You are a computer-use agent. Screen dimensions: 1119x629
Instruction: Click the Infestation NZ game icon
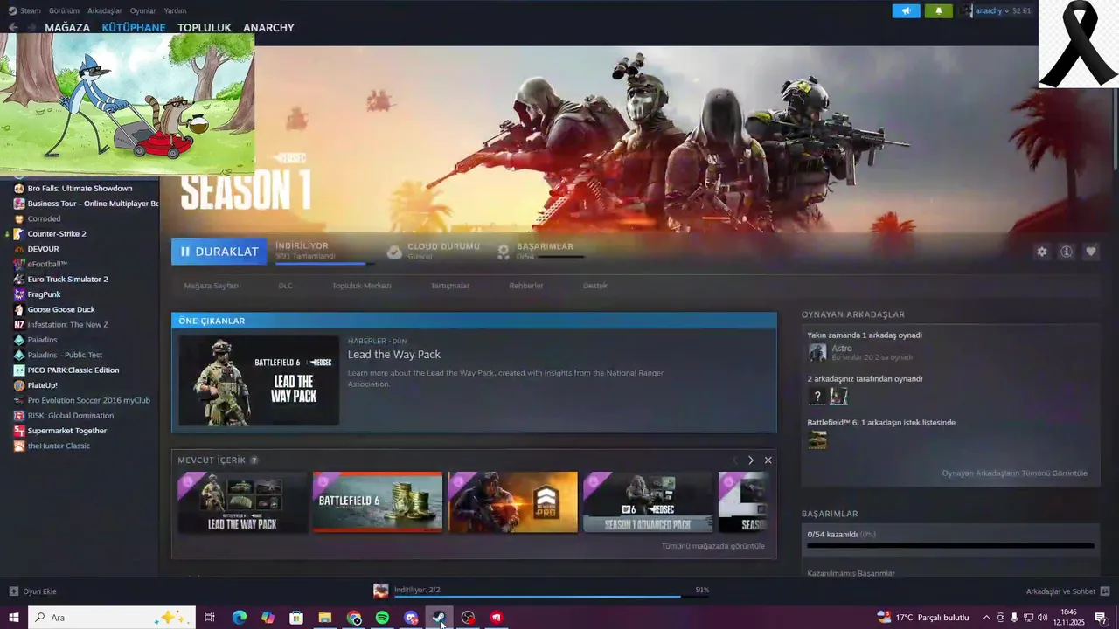[19, 325]
